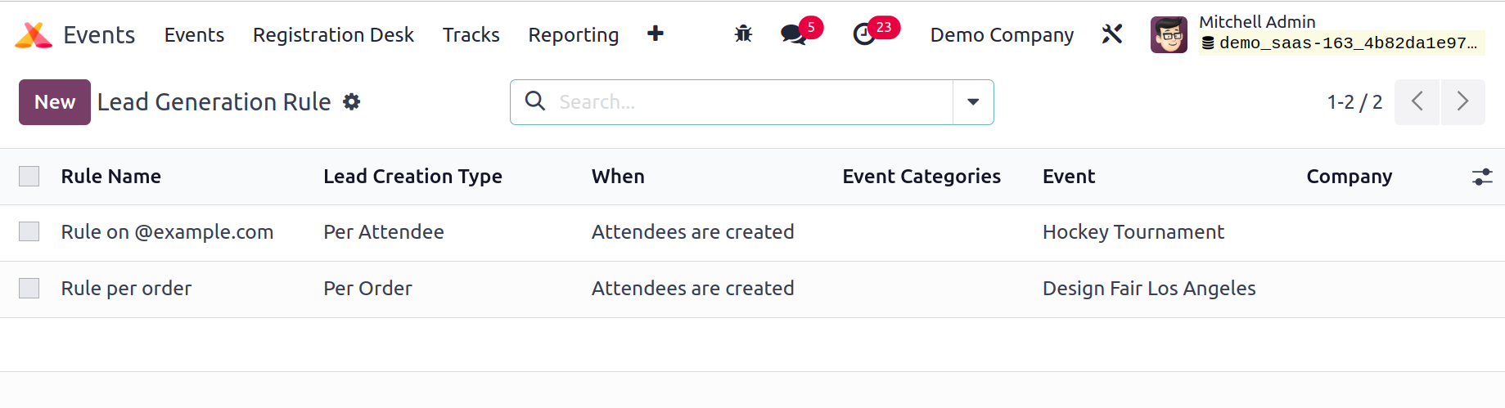This screenshot has width=1505, height=408.
Task: Open the Registration Desk menu
Action: 333,35
